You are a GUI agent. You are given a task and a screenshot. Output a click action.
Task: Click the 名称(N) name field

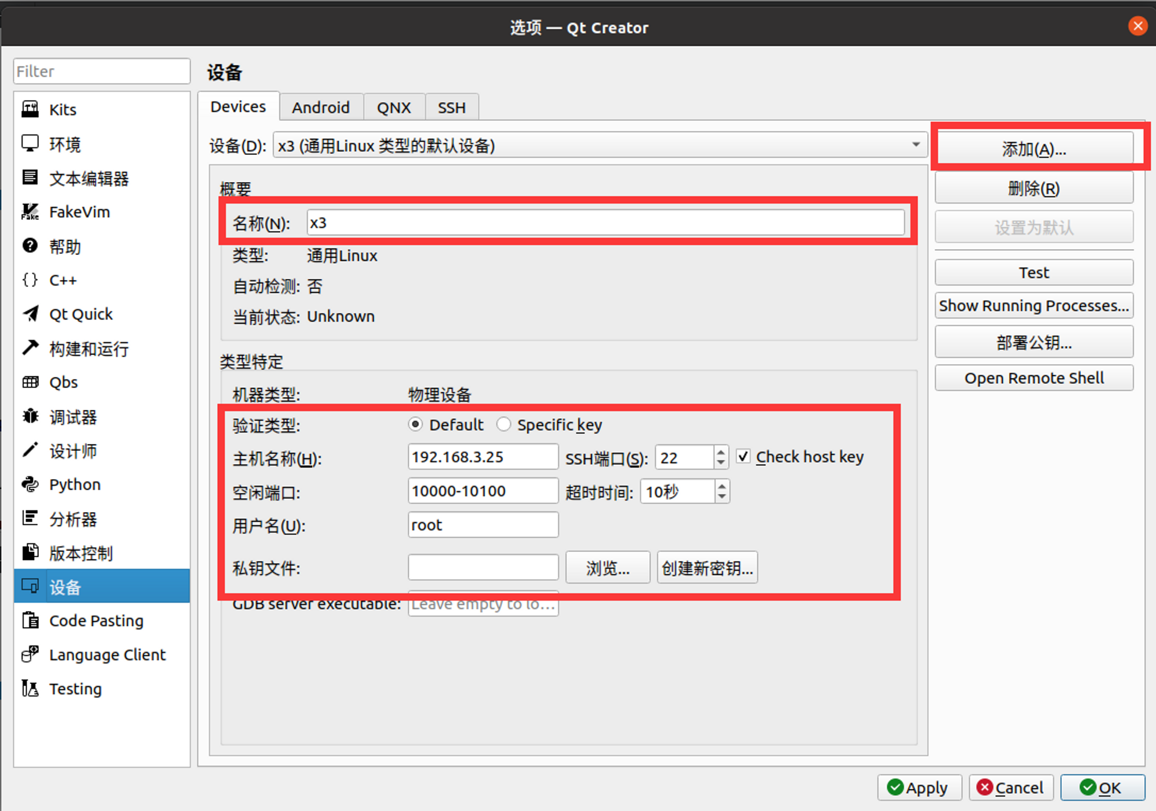point(606,223)
